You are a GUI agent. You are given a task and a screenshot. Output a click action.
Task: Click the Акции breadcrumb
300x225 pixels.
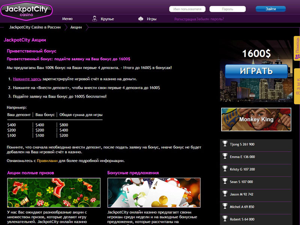(x=76, y=27)
